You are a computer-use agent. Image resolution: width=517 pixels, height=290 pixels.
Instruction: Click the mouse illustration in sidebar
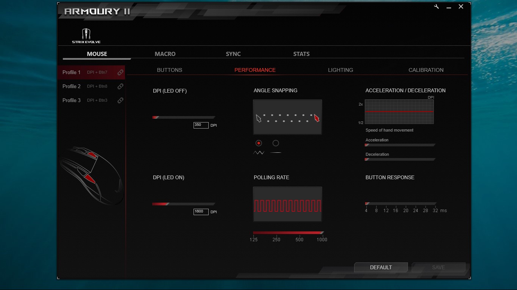coord(91,175)
